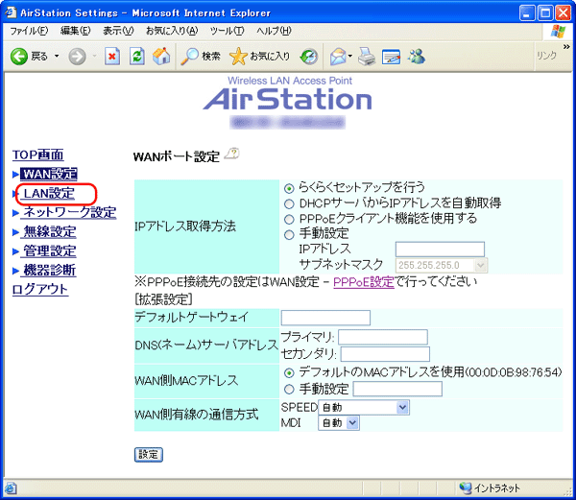Open the Back button history dropdown arrow
This screenshot has width=576, height=500.
click(57, 57)
